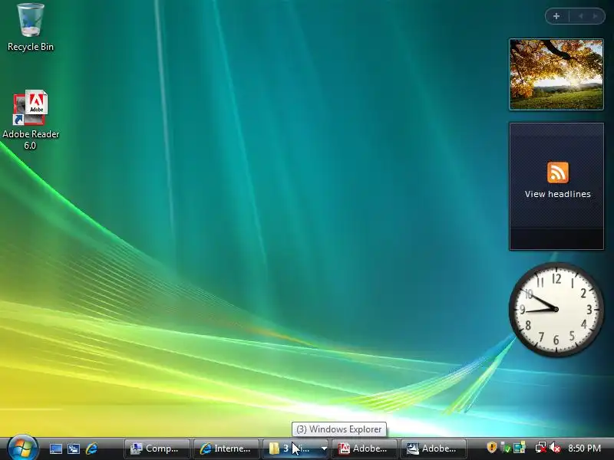
Task: Click the View headlines link in feed gadget
Action: (558, 194)
